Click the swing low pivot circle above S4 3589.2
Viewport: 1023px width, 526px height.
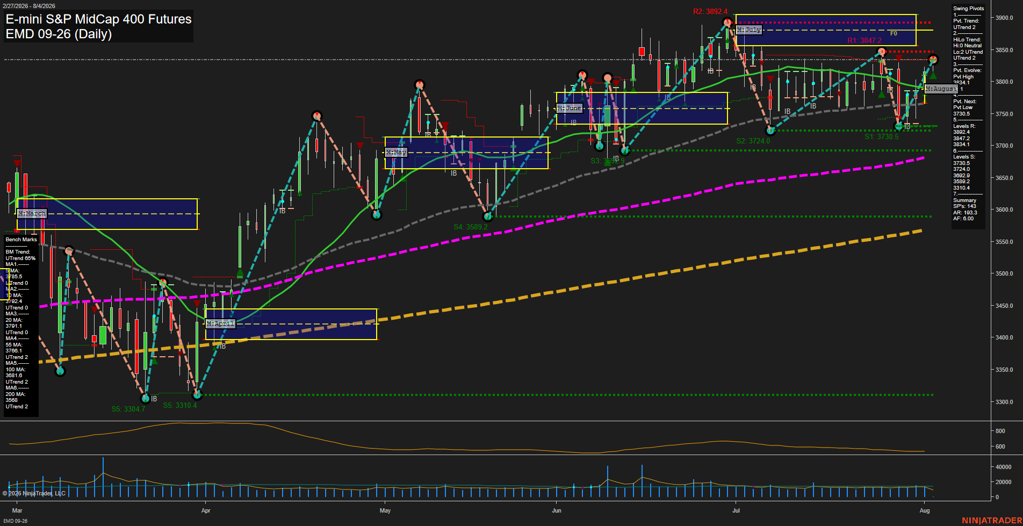tap(488, 217)
